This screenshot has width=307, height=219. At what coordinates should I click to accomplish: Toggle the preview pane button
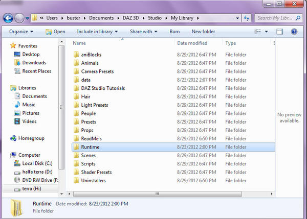279,32
